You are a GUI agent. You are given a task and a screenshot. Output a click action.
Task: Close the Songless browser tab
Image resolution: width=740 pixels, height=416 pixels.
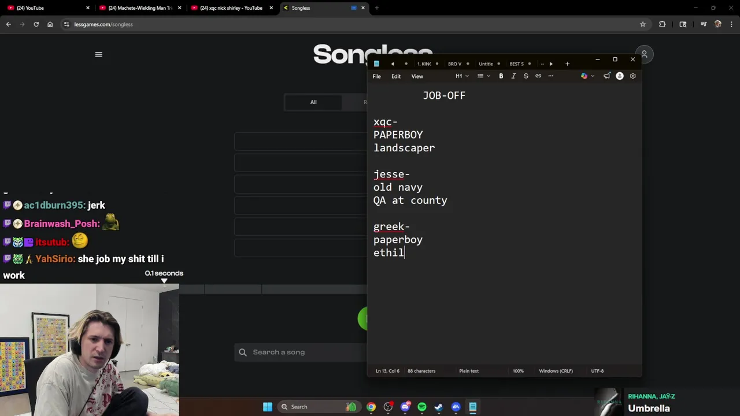[x=363, y=8]
